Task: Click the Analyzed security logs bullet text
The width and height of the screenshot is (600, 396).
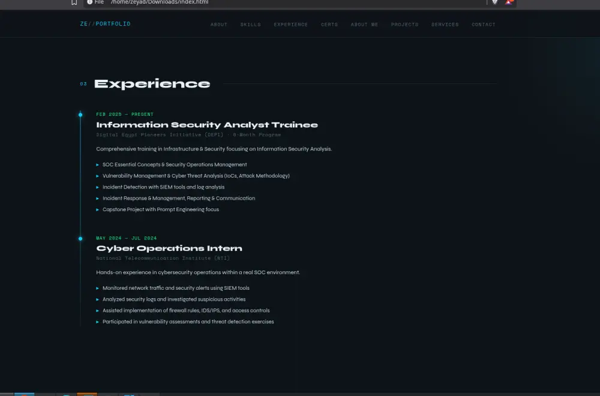Action: point(174,299)
